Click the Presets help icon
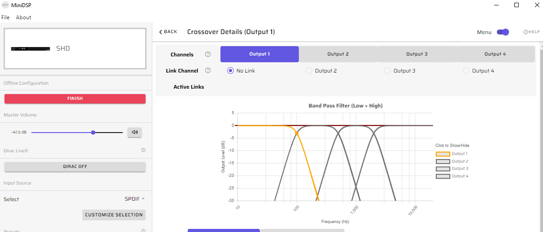Screen dimensions: 543x232 143,231
